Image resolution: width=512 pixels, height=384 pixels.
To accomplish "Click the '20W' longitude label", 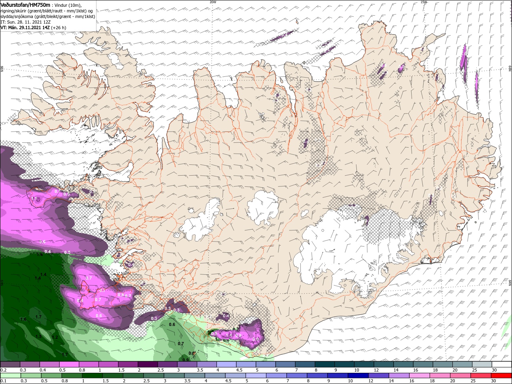I will 213,2.
